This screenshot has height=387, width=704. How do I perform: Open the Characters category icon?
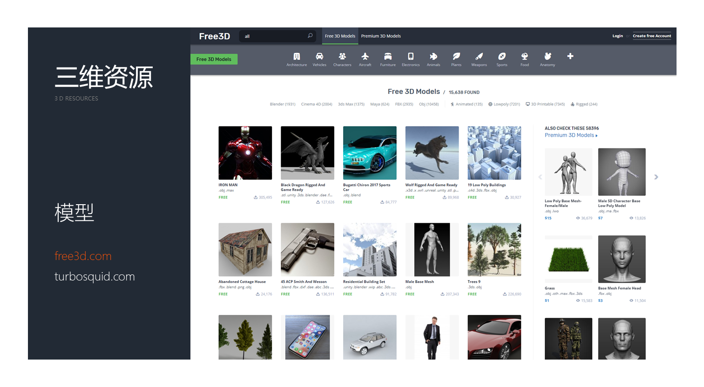click(342, 56)
